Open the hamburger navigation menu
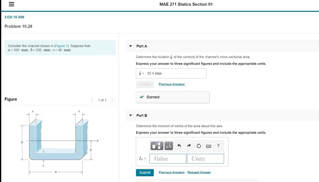Image resolution: width=319 pixels, height=182 pixels. tap(11, 4)
